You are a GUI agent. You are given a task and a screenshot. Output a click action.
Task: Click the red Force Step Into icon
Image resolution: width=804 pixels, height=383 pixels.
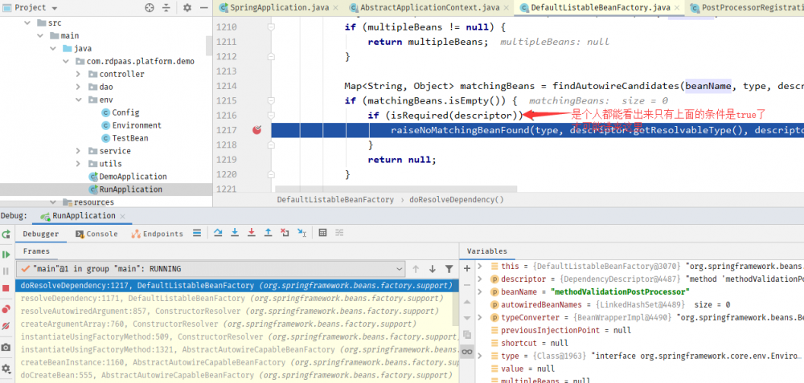pyautogui.click(x=251, y=233)
